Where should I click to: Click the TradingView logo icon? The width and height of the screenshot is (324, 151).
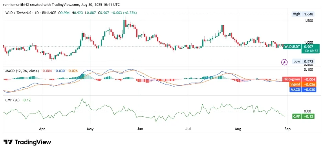tap(8, 142)
